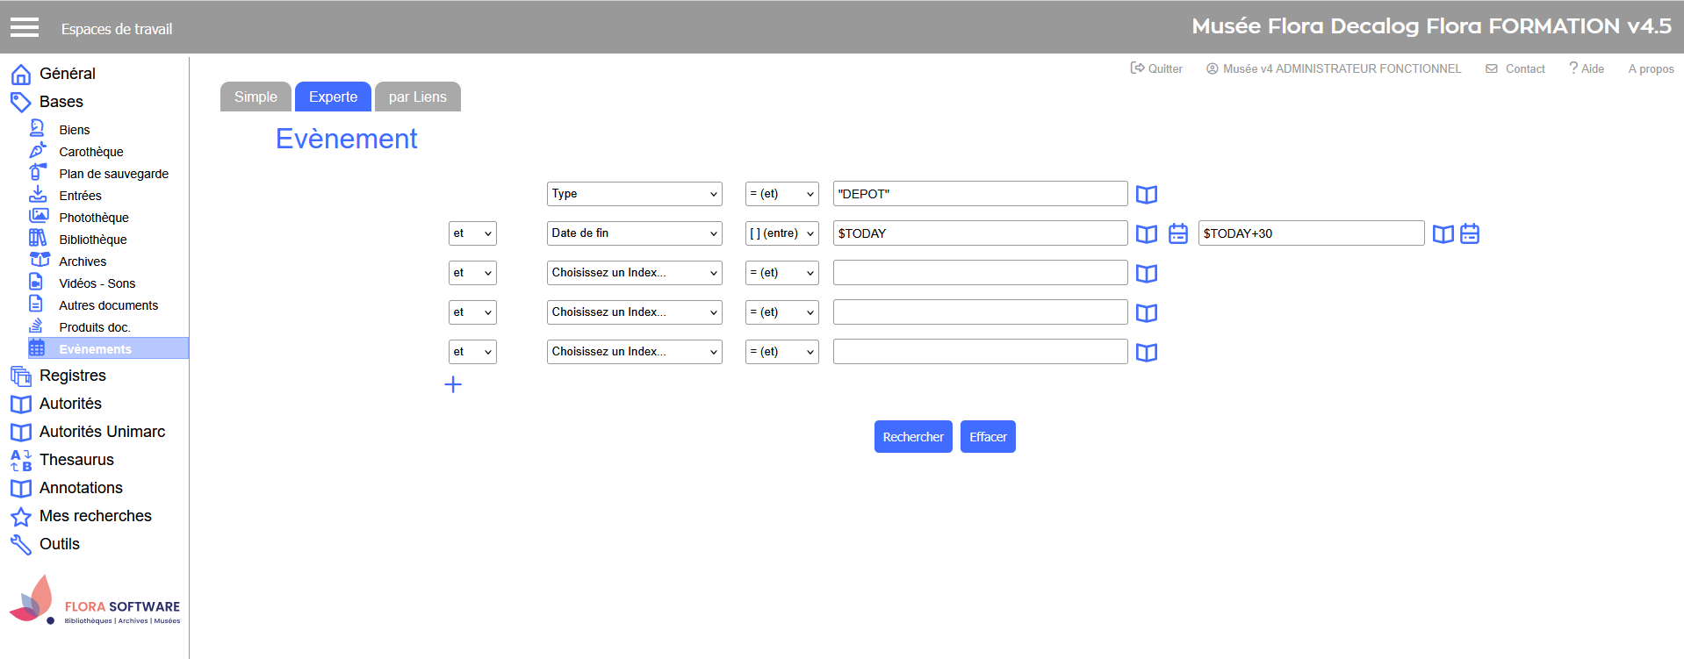Viewport: 1684px width, 659px height.
Task: Click the Rechercher button
Action: (x=912, y=437)
